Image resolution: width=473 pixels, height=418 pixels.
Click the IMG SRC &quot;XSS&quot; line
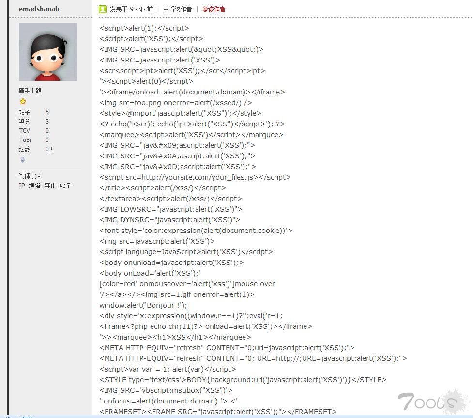click(x=182, y=49)
